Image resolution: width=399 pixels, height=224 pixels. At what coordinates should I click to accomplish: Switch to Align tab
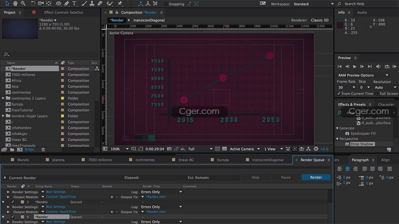click(x=385, y=160)
